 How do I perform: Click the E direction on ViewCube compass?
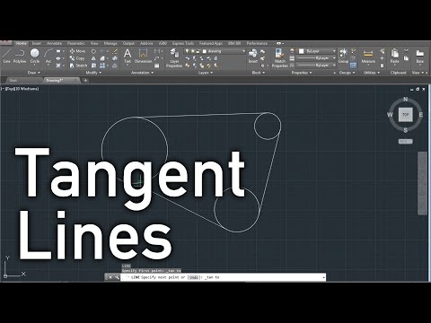tap(421, 115)
